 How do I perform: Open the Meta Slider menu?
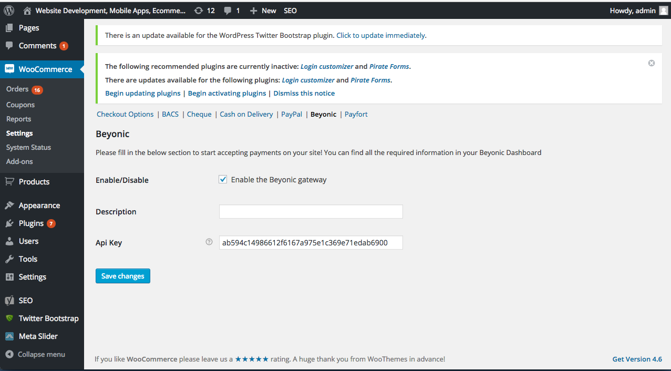click(x=38, y=336)
